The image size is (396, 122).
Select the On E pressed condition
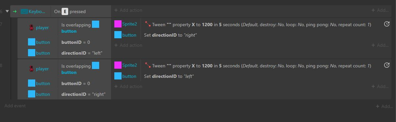[x=70, y=11]
